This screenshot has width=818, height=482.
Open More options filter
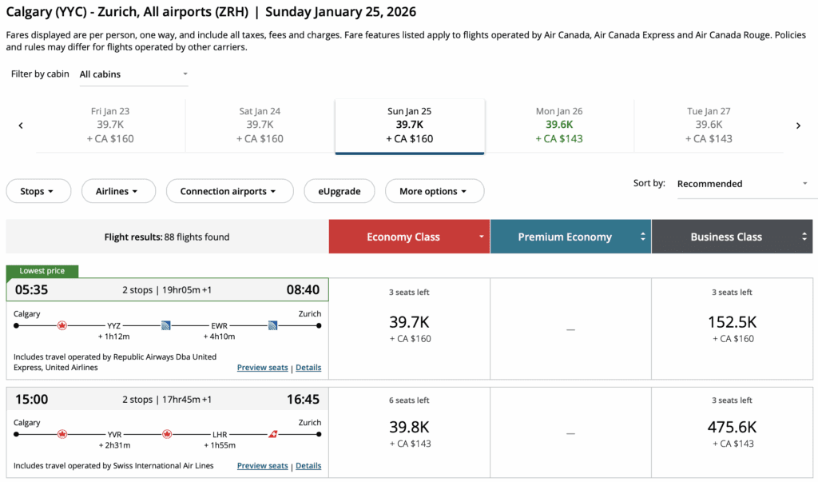coord(435,191)
